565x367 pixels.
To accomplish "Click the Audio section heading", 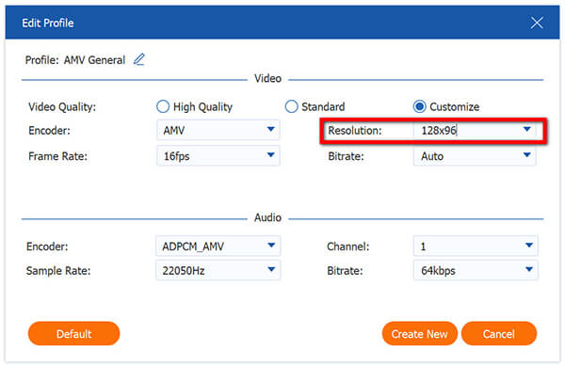I will point(267,217).
